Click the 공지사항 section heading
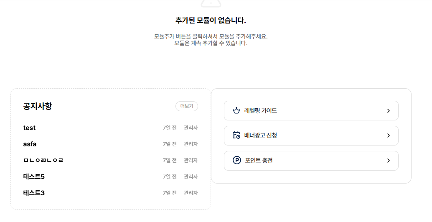The width and height of the screenshot is (432, 222). 38,106
